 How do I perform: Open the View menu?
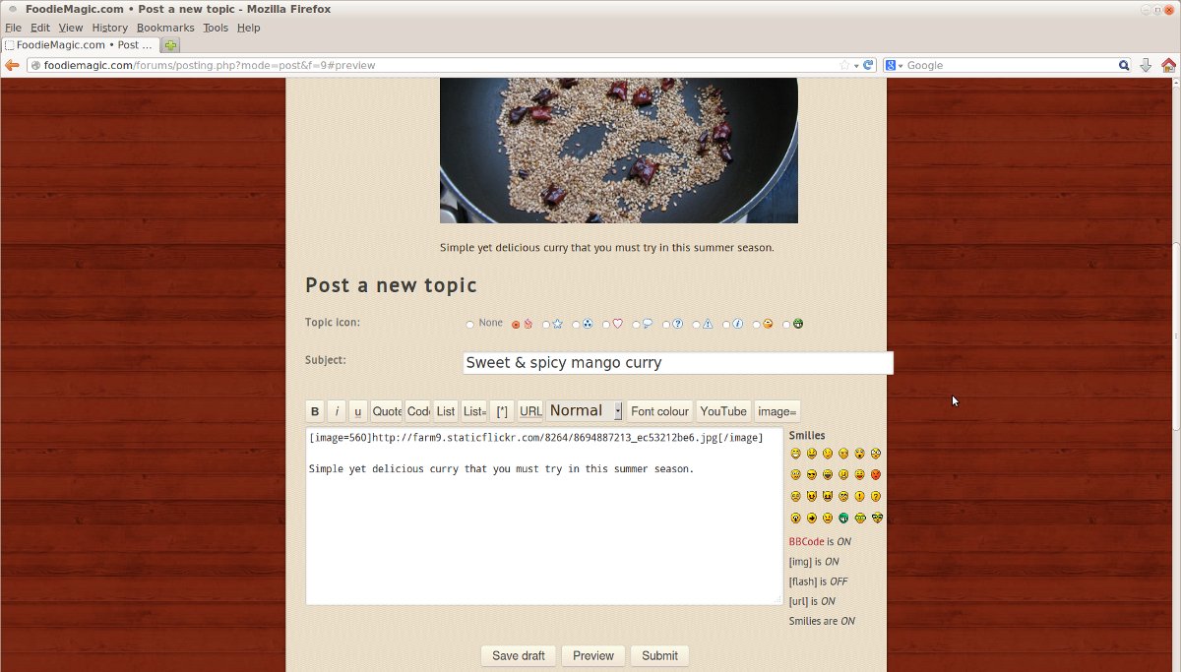[x=71, y=28]
